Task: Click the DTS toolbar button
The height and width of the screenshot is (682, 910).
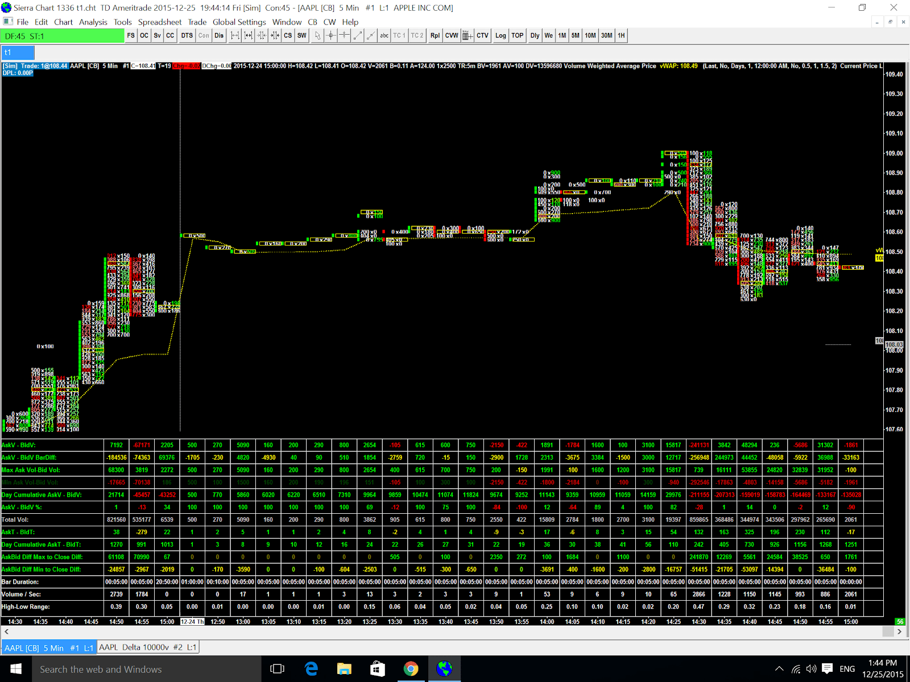Action: click(187, 36)
